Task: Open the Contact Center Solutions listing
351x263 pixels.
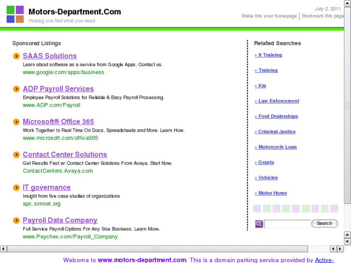Action: click(65, 155)
